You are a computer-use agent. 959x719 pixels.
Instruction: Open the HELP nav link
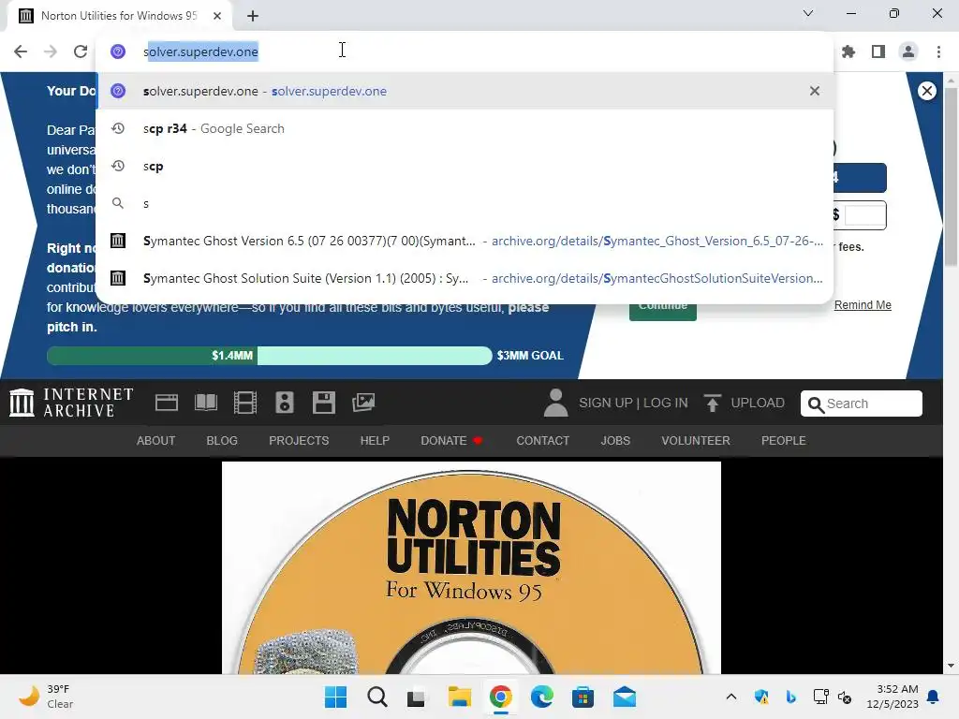[x=375, y=441]
